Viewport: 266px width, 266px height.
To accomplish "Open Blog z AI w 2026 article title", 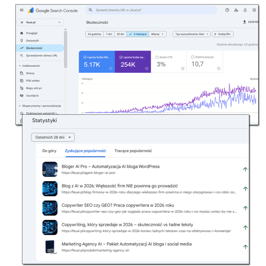I will 119,186.
